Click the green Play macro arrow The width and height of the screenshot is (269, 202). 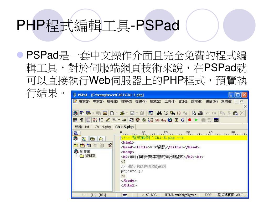(x=196, y=120)
